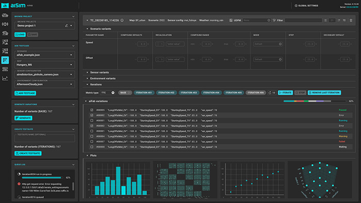Open the sidebar section with car-between-brackets icon
Screen dimensions: 361x203
[5, 24]
